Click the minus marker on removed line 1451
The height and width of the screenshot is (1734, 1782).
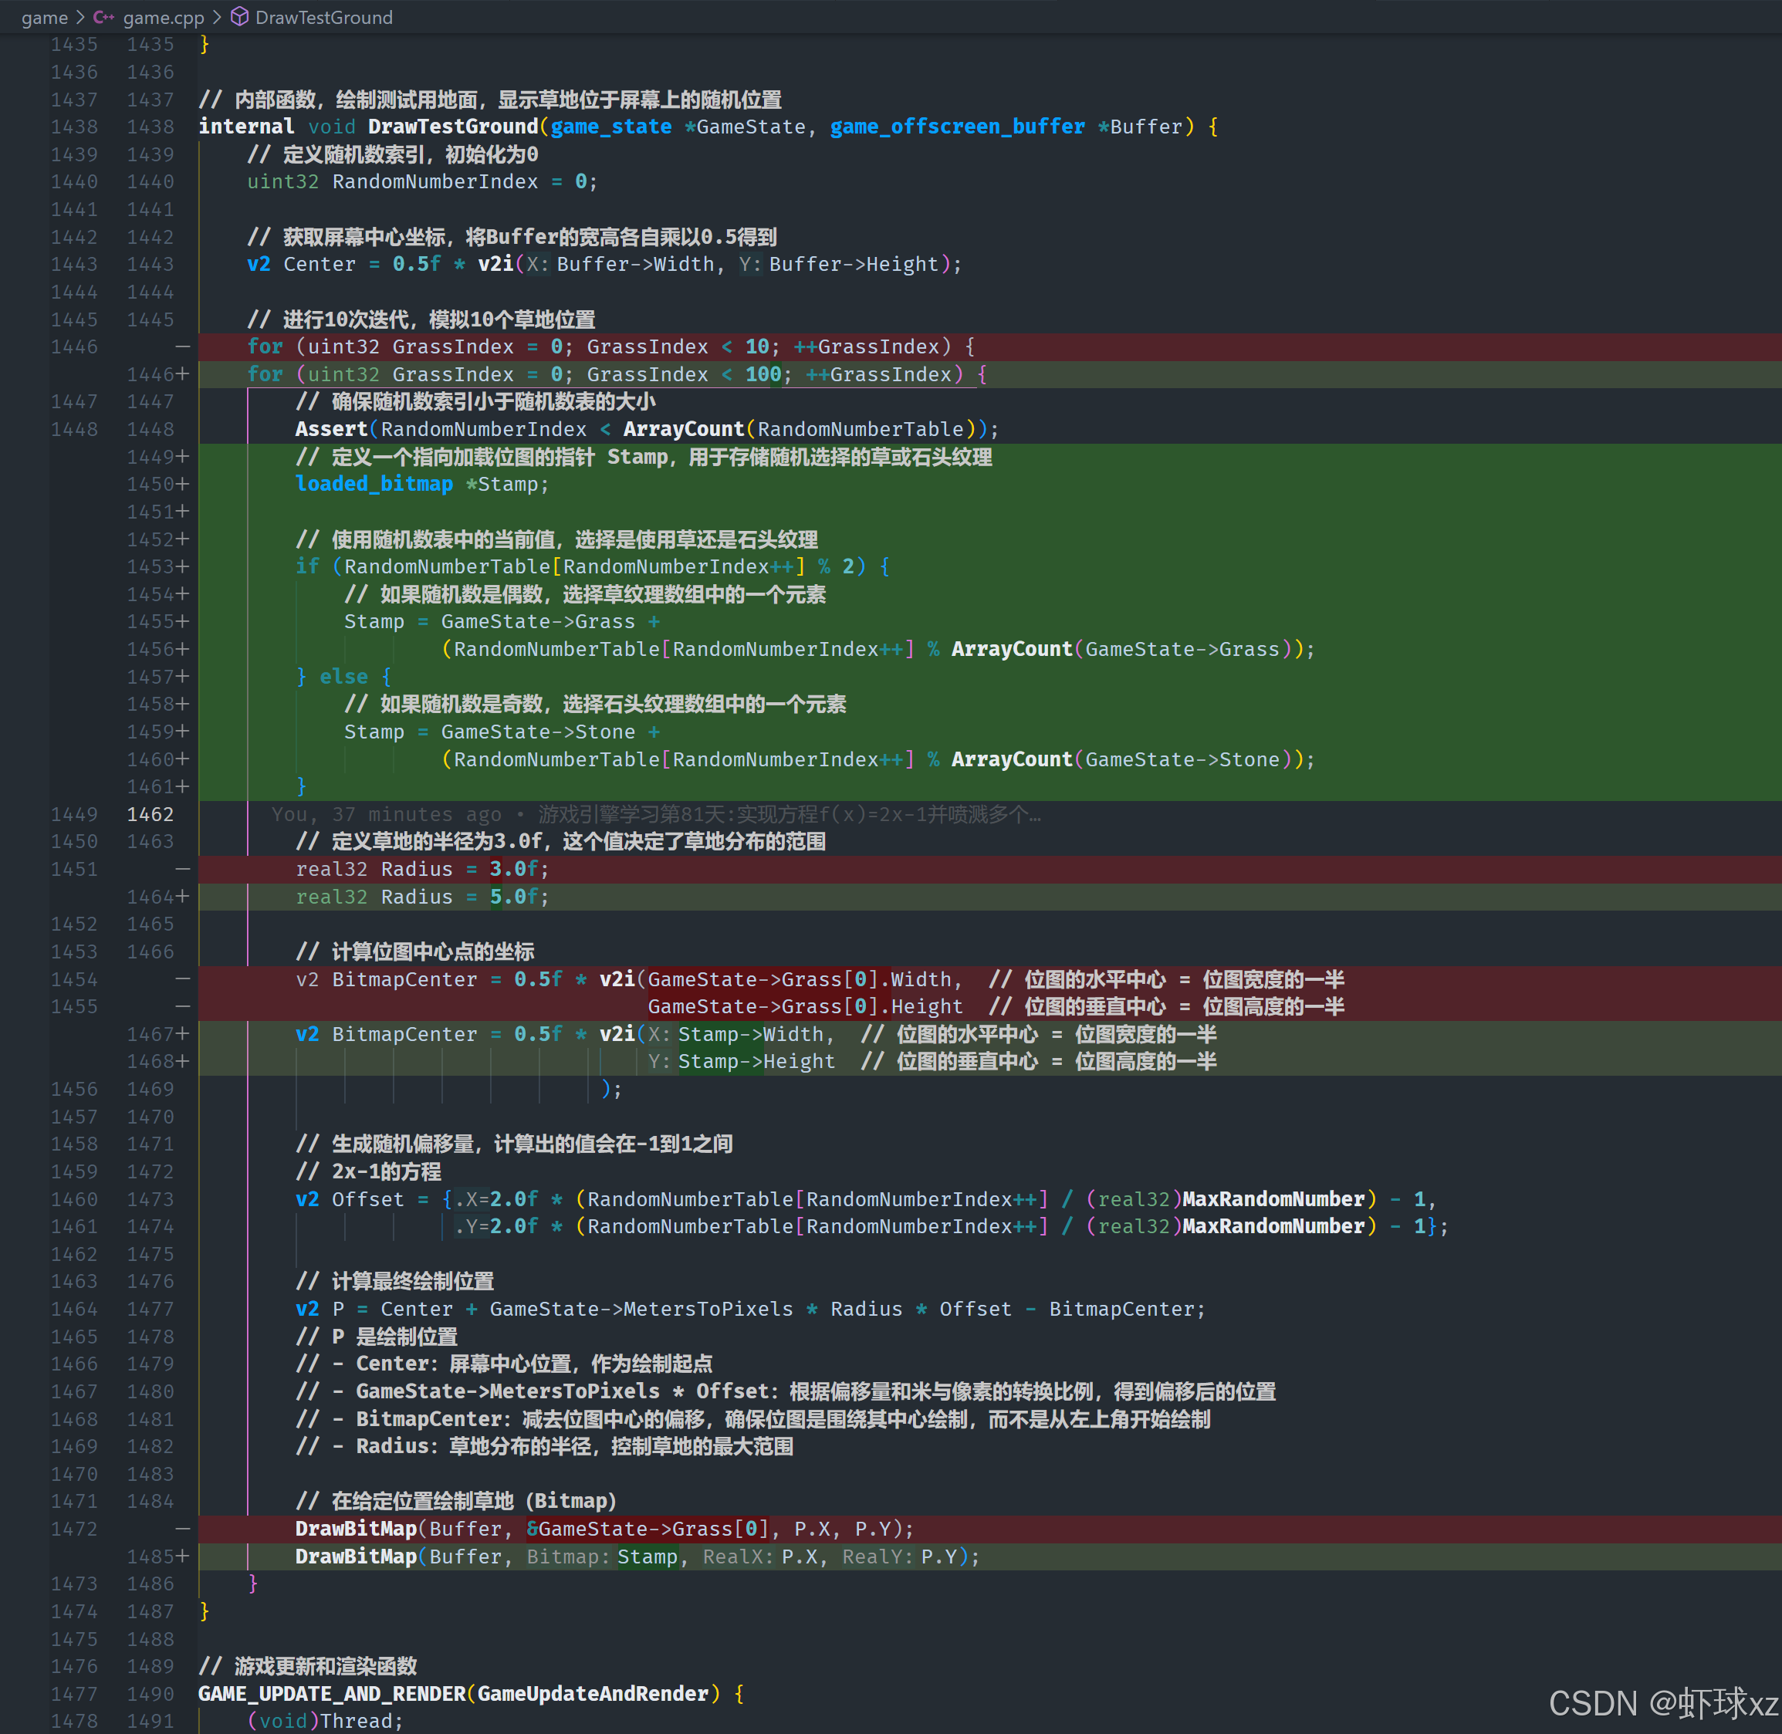click(x=182, y=870)
